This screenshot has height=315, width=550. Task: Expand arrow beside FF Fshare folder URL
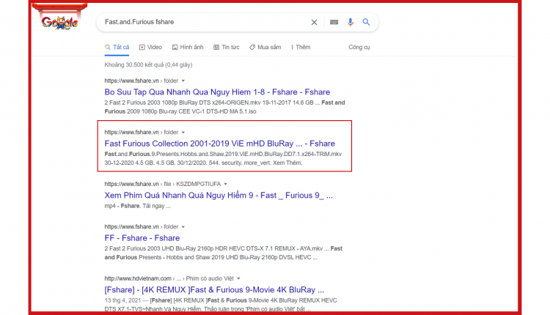click(183, 226)
